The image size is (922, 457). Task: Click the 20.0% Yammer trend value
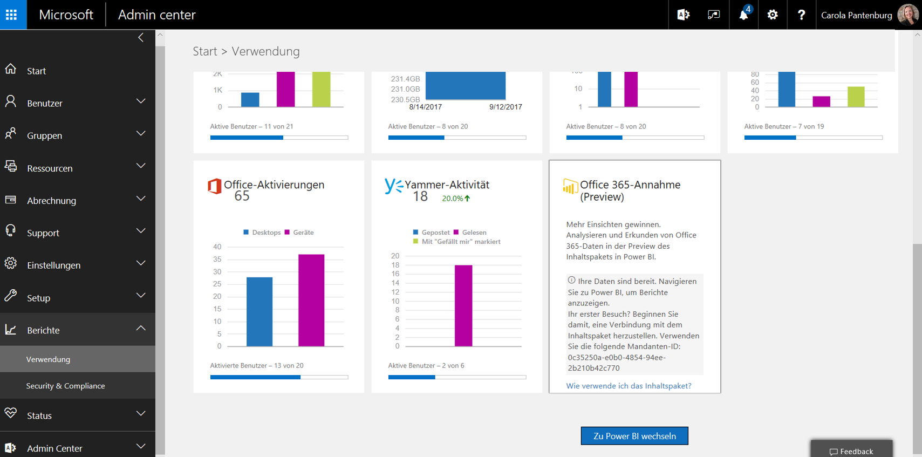point(452,199)
